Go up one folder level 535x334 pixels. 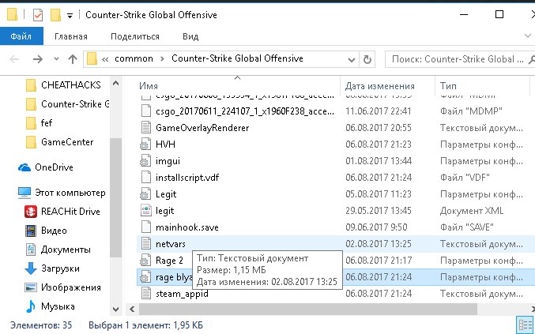tap(73, 59)
